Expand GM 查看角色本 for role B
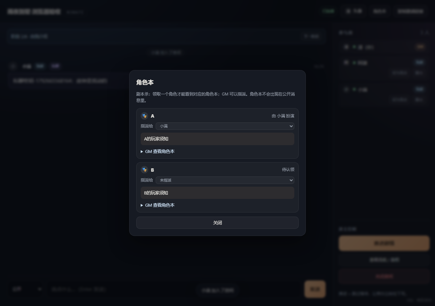 point(158,205)
